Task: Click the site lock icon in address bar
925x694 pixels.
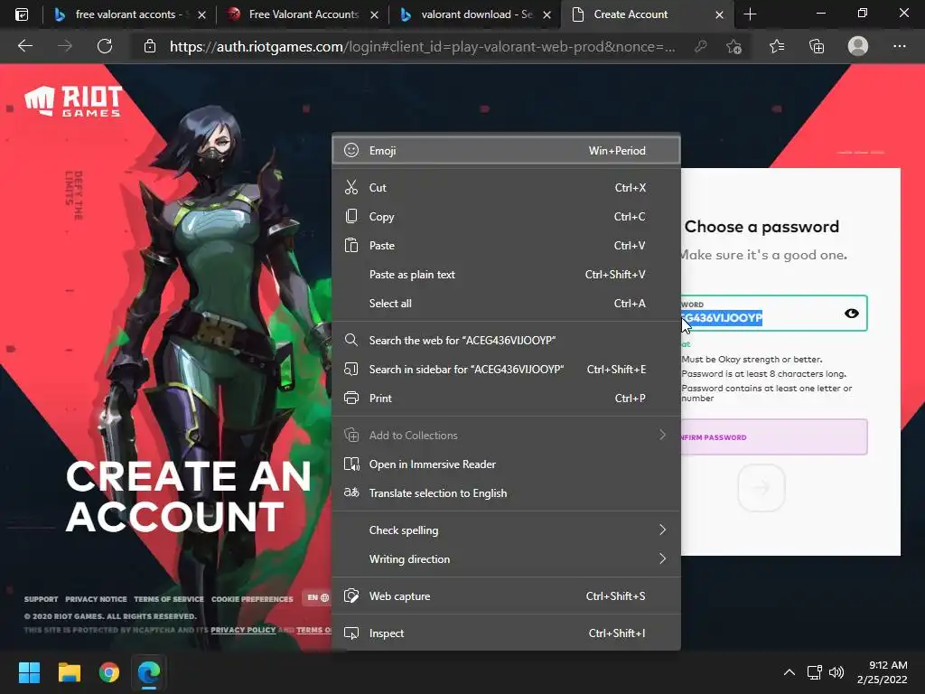Action: point(150,46)
